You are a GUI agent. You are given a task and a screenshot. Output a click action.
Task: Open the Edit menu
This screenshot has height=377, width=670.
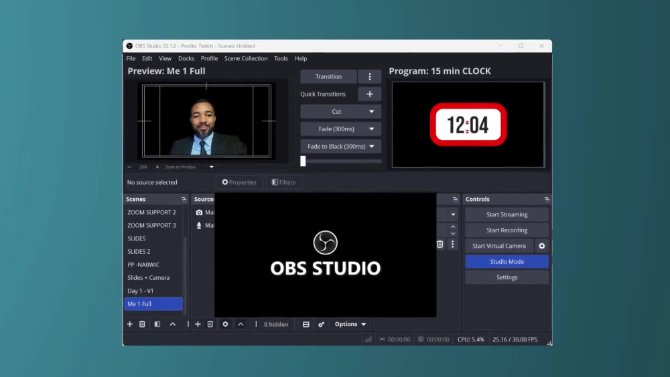pyautogui.click(x=147, y=58)
